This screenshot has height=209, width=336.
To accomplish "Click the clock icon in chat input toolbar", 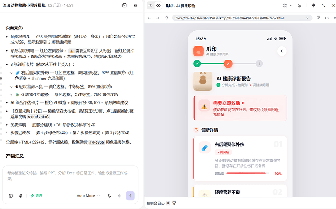I will [11, 196].
